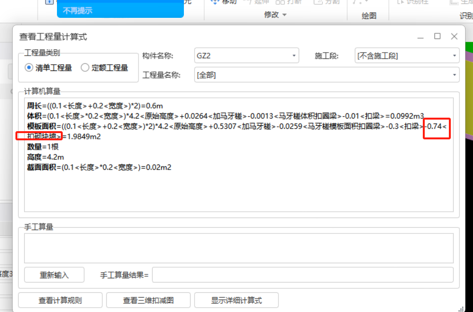Click the 截面面积 formula line
Viewport: 473px width, 312px height.
pos(99,167)
